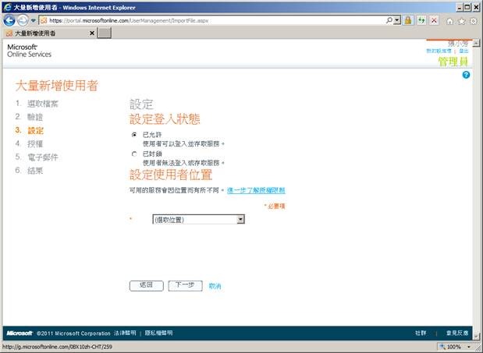The height and width of the screenshot is (353, 483).
Task: Open the blue help question mark icon
Action: [x=466, y=75]
